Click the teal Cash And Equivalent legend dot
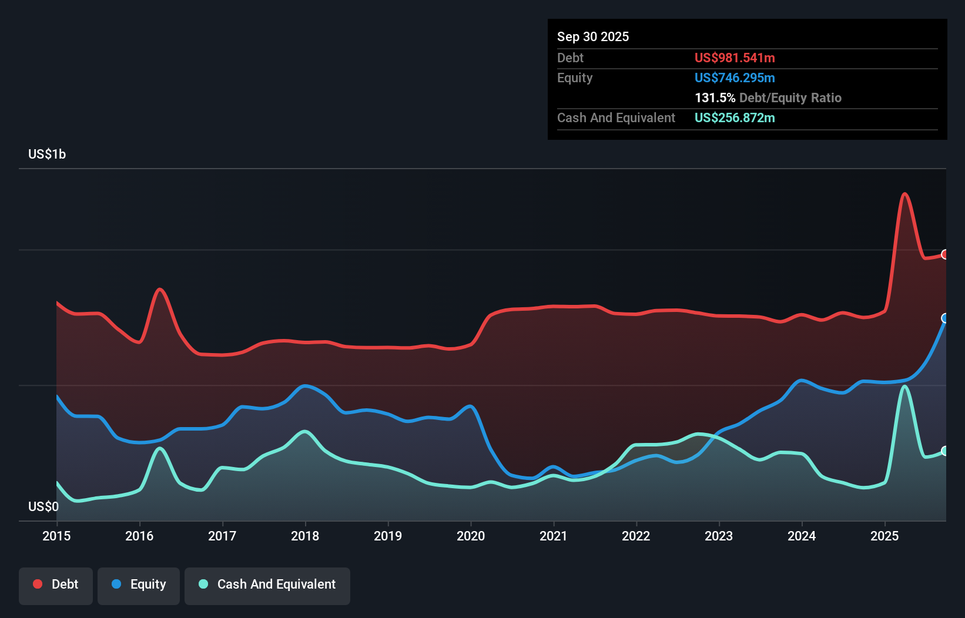This screenshot has height=618, width=965. coord(202,584)
